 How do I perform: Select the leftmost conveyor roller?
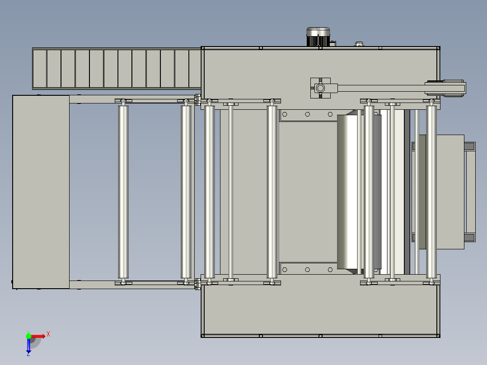(123, 192)
